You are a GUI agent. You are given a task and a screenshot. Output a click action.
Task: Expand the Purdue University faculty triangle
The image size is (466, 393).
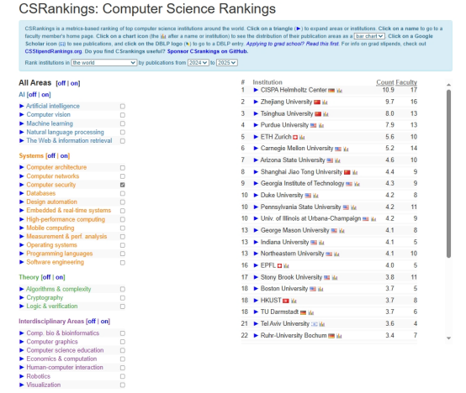click(x=256, y=125)
